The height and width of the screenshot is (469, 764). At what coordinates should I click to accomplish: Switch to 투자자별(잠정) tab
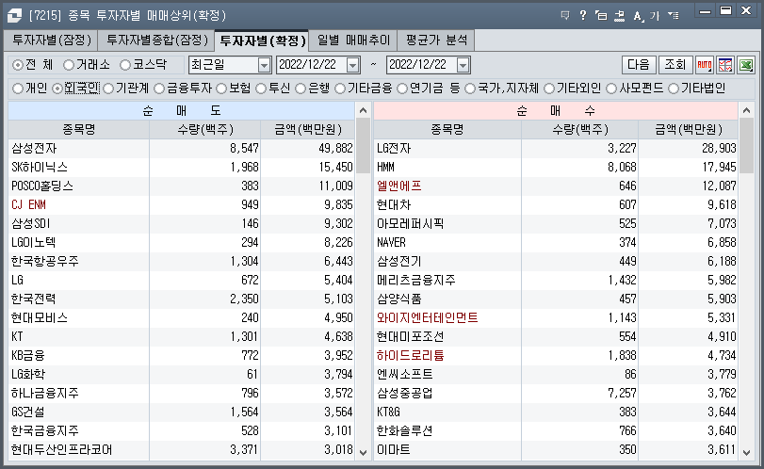(52, 40)
